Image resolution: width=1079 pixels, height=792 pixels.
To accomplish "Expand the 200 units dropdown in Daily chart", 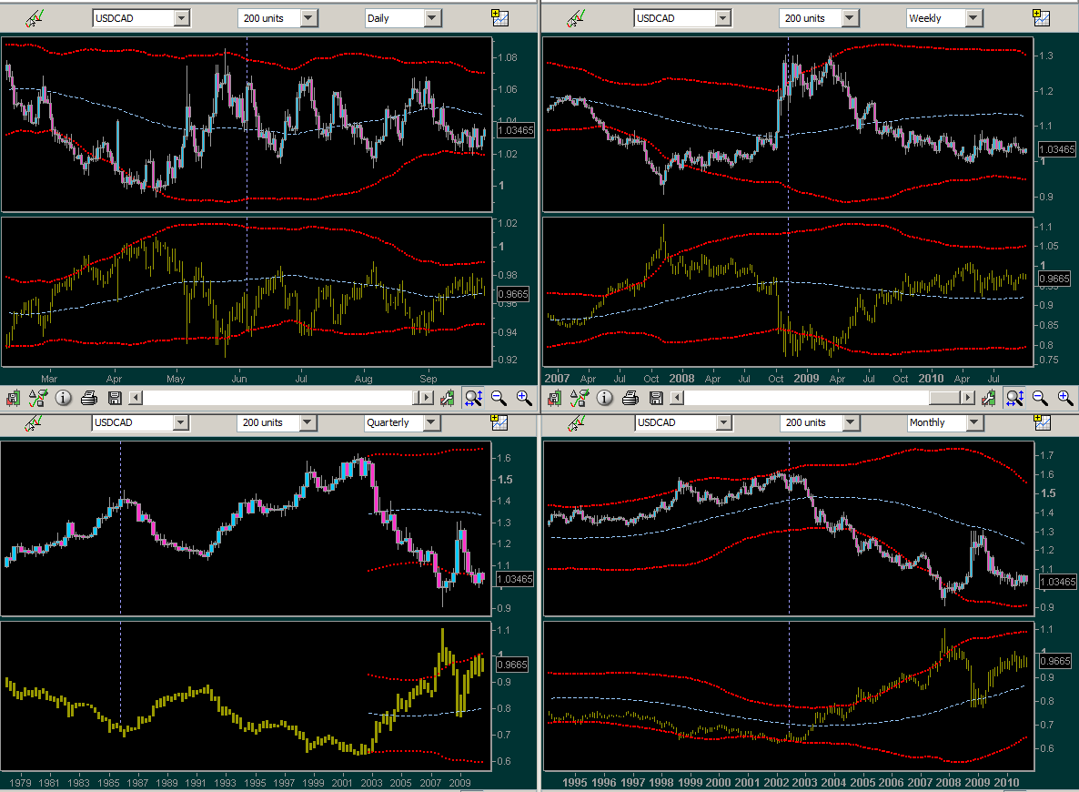I will click(x=309, y=18).
